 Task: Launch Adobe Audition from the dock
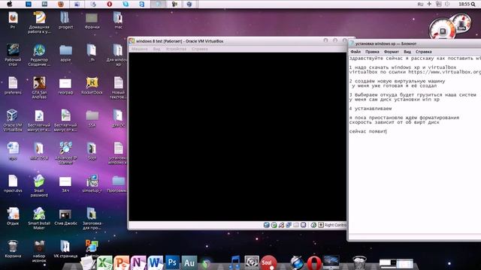[189, 262]
